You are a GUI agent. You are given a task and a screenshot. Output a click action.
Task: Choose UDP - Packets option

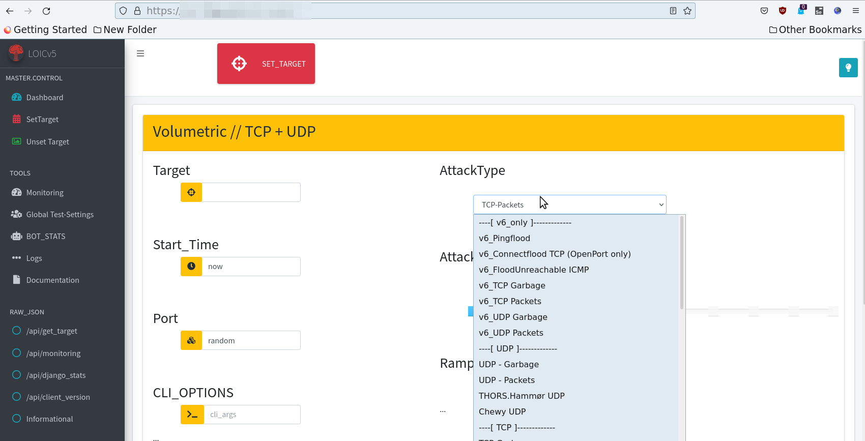pyautogui.click(x=576, y=380)
